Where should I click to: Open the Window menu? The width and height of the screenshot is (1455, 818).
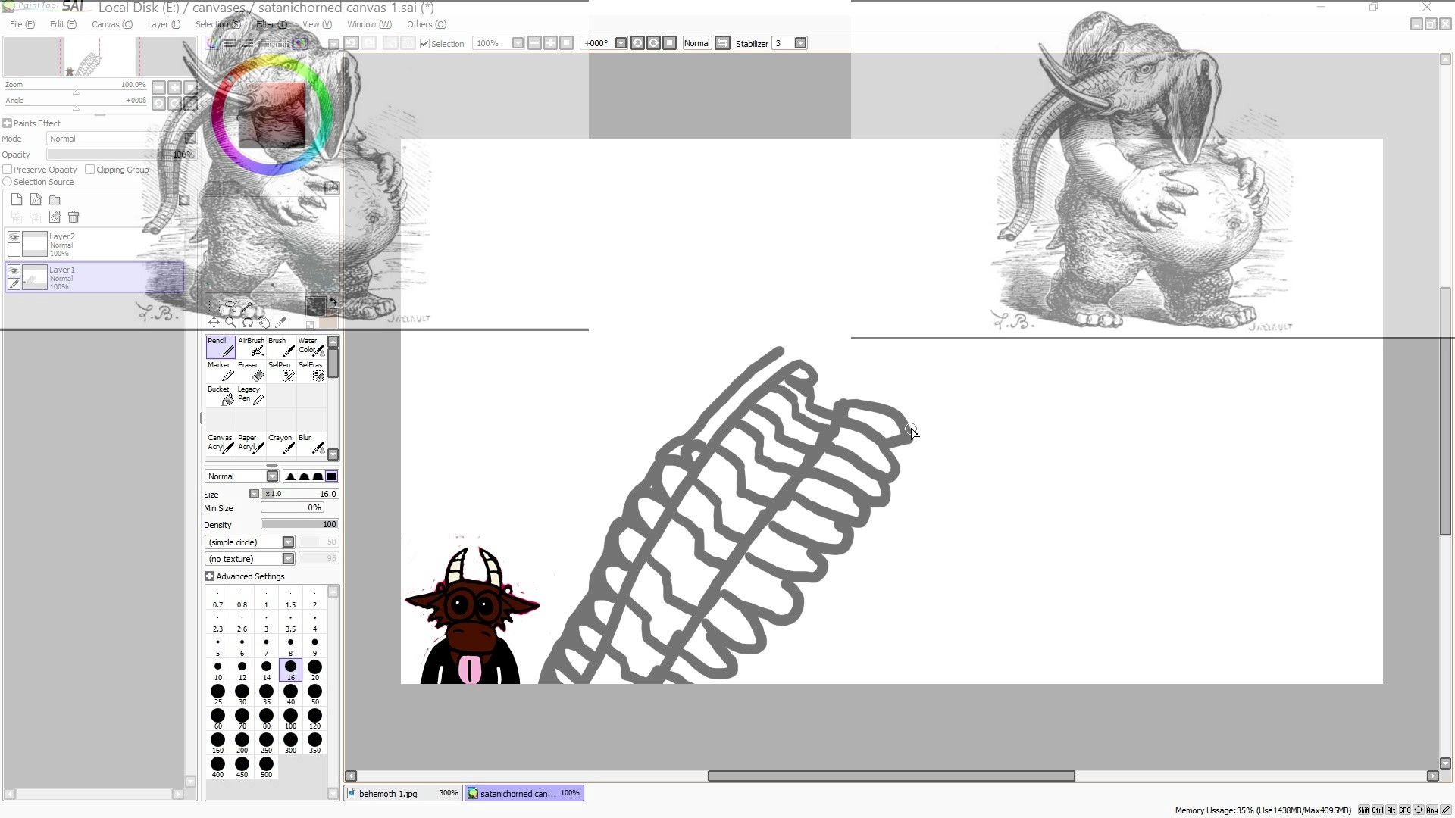tap(369, 24)
